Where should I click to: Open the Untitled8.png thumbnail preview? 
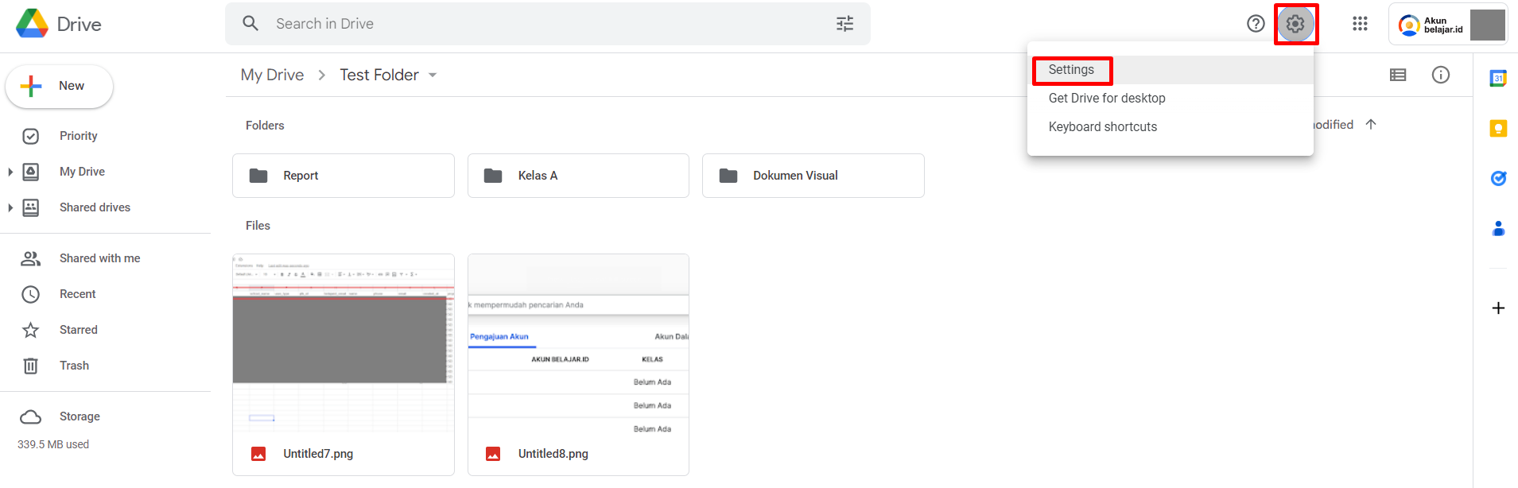point(578,343)
